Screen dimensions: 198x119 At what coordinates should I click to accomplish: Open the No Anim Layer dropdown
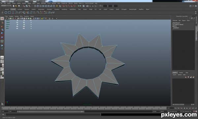[175, 111]
